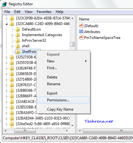Expand the {32557D3B key node
133x143 pixels.
coord(6,63)
